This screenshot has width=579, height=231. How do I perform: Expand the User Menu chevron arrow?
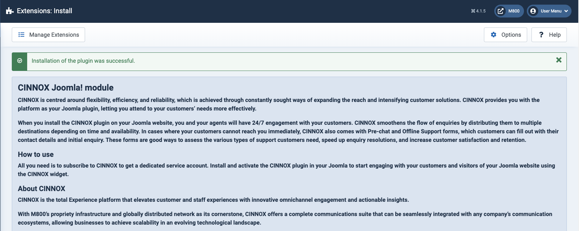point(566,11)
